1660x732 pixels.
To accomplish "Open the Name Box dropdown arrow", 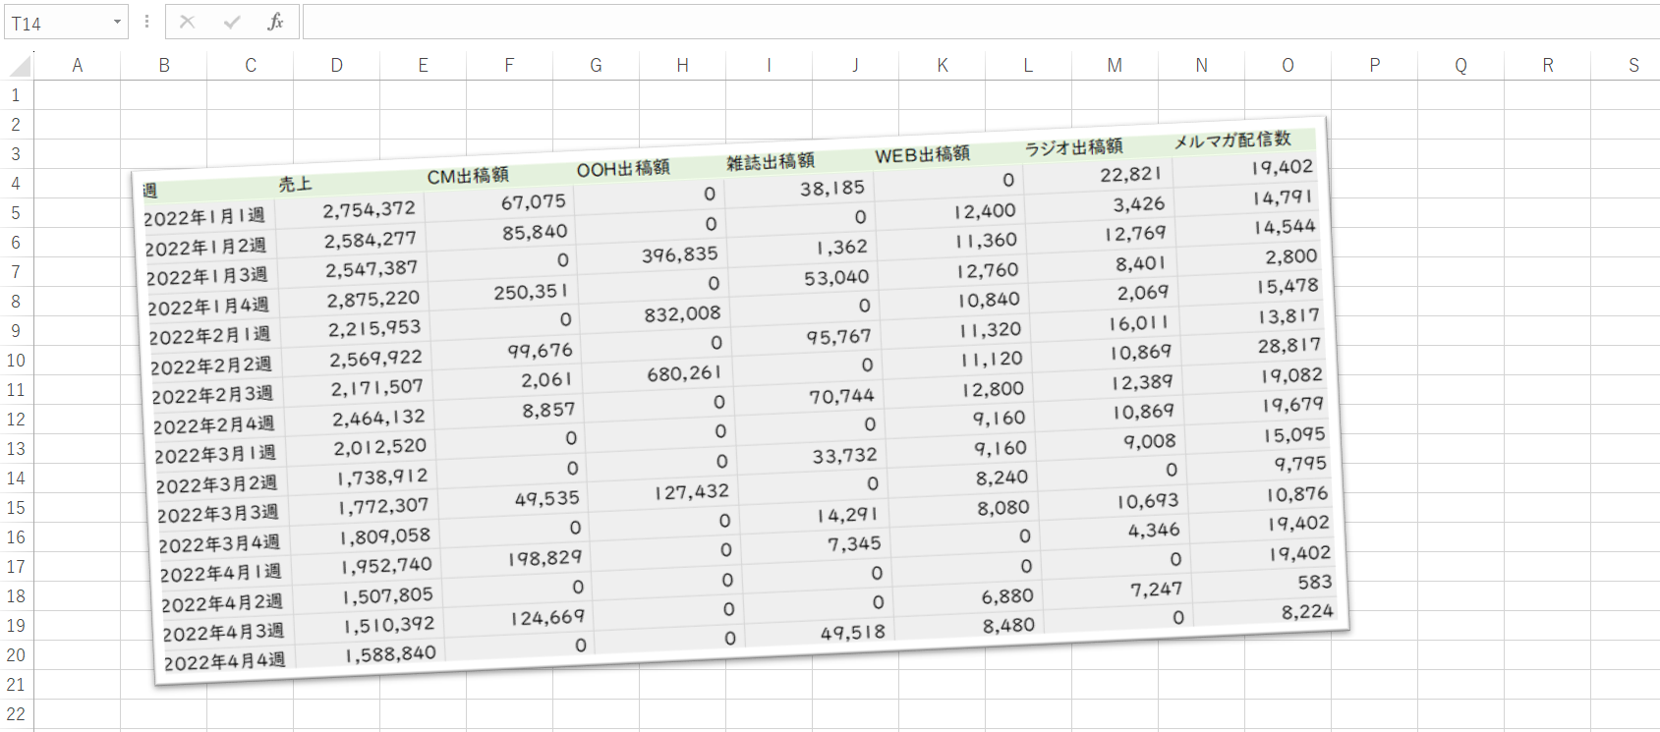I will (x=117, y=22).
